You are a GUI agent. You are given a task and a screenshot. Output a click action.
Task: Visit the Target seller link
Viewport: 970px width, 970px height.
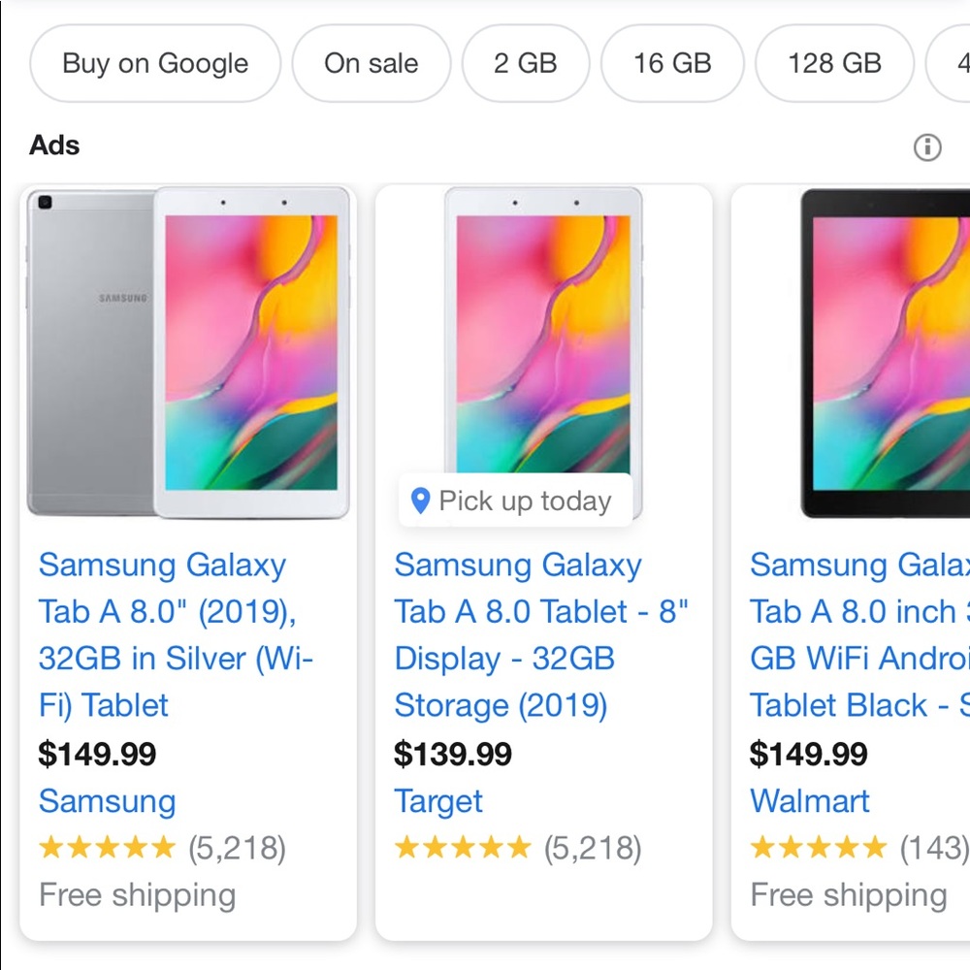(438, 801)
